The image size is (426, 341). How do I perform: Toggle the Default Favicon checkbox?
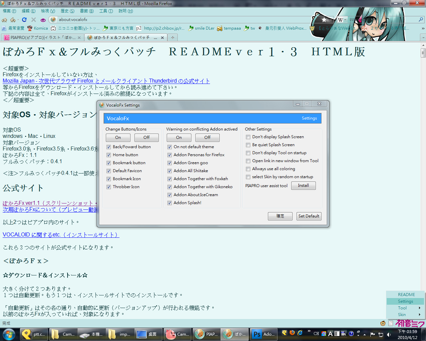108,171
